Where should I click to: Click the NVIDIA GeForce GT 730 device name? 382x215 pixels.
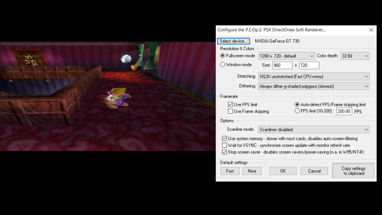pyautogui.click(x=277, y=41)
